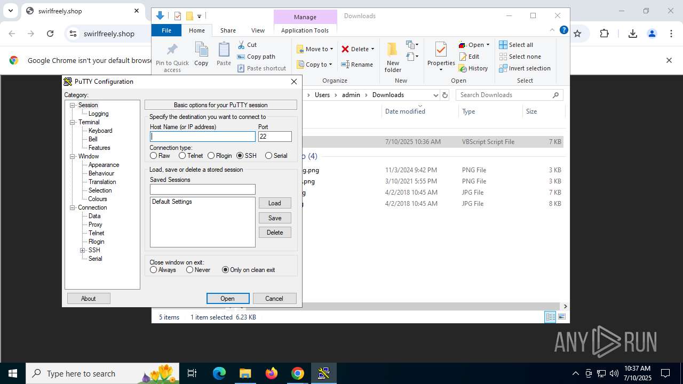Click the Open button in PuTTY
This screenshot has height=384, width=683.
228,299
